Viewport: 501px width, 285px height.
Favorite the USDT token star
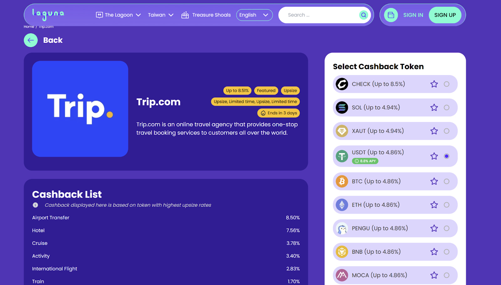click(x=434, y=156)
